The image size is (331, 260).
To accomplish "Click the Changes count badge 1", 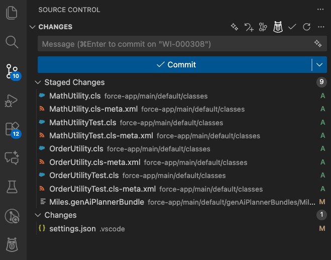I will [321, 215].
